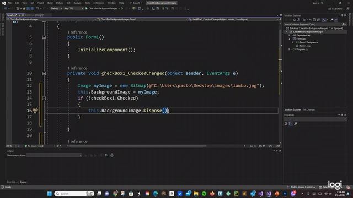
Task: Click the Sign in link
Action: [x=316, y=3]
